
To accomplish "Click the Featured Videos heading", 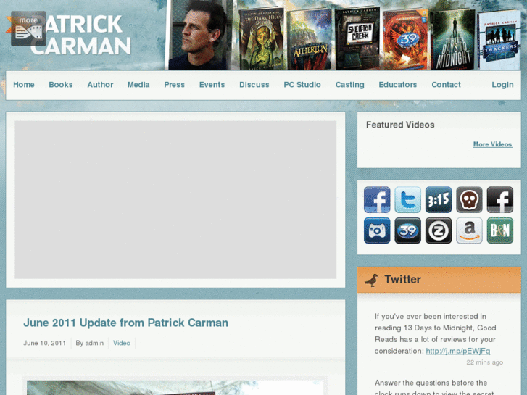I will click(400, 125).
